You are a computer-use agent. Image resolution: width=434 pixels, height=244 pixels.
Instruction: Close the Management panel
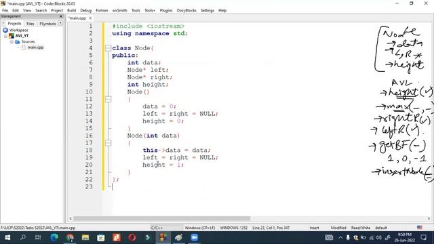coord(61,16)
